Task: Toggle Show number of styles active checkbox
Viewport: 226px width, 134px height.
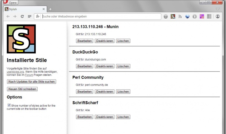Action: click(x=9, y=105)
